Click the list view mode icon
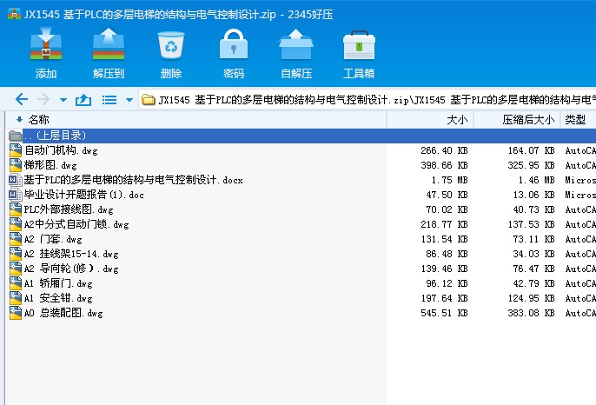 109,100
